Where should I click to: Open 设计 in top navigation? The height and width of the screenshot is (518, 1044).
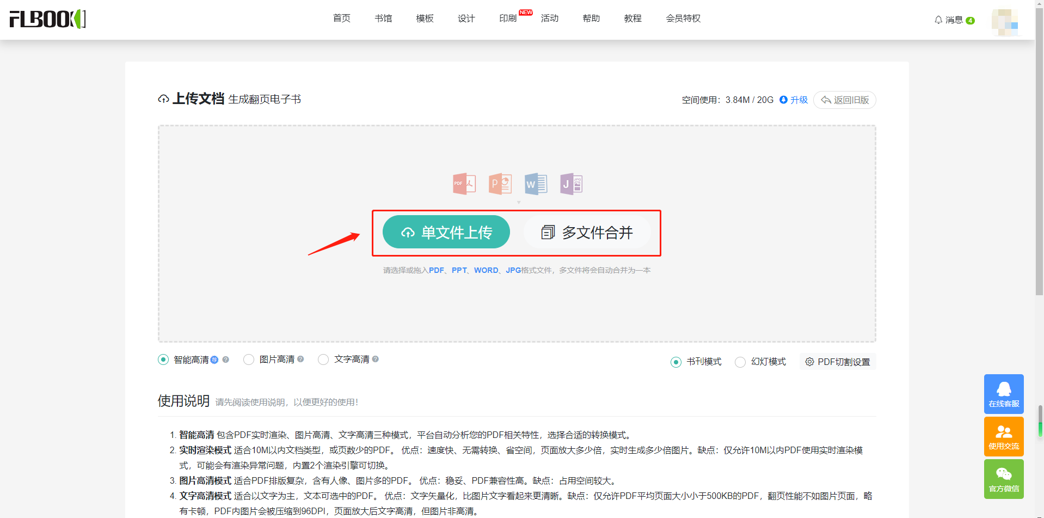[x=466, y=19]
